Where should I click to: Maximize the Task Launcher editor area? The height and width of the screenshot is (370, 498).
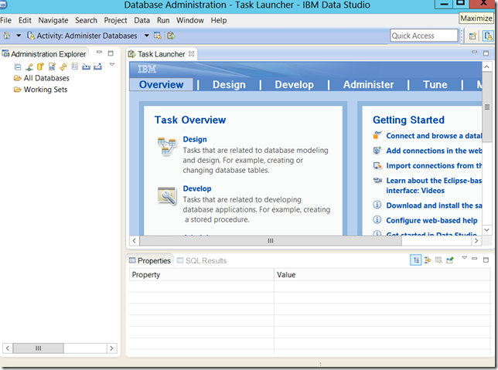[486, 53]
